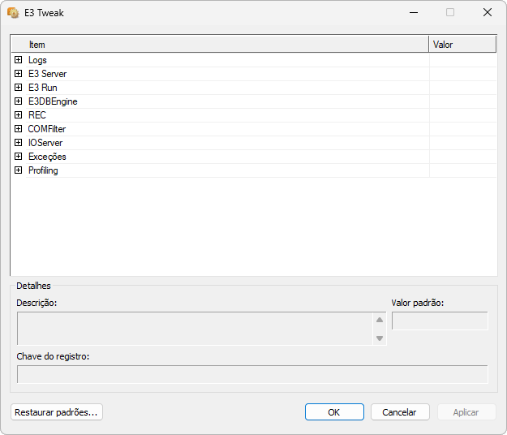Click the Chave do registro field
Image resolution: width=507 pixels, height=435 pixels.
[252, 374]
